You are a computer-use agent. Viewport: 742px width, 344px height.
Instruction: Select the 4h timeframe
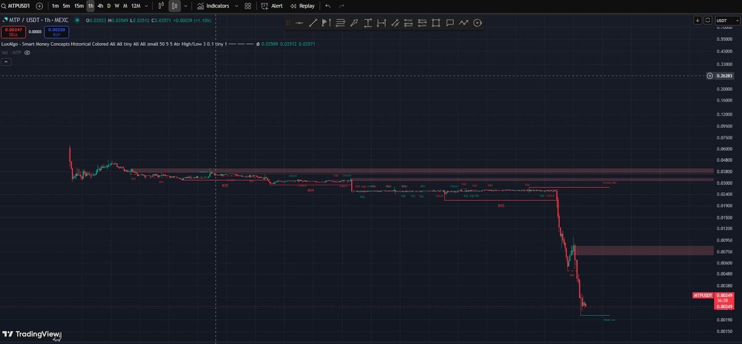(x=100, y=6)
